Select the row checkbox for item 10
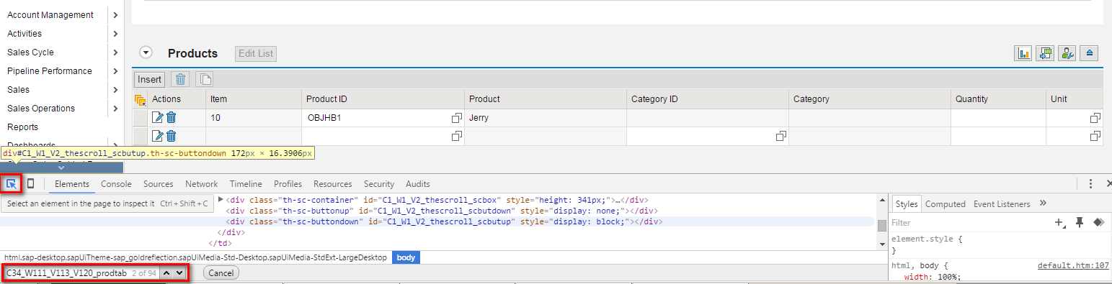The width and height of the screenshot is (1112, 284). [x=140, y=117]
